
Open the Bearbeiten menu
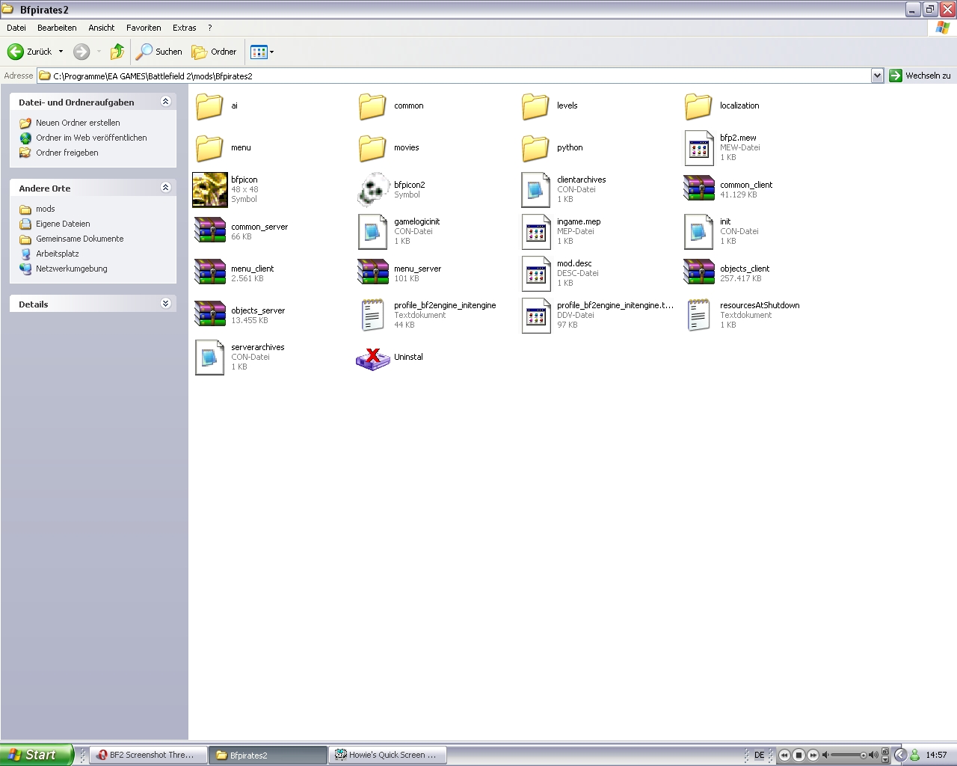coord(57,28)
